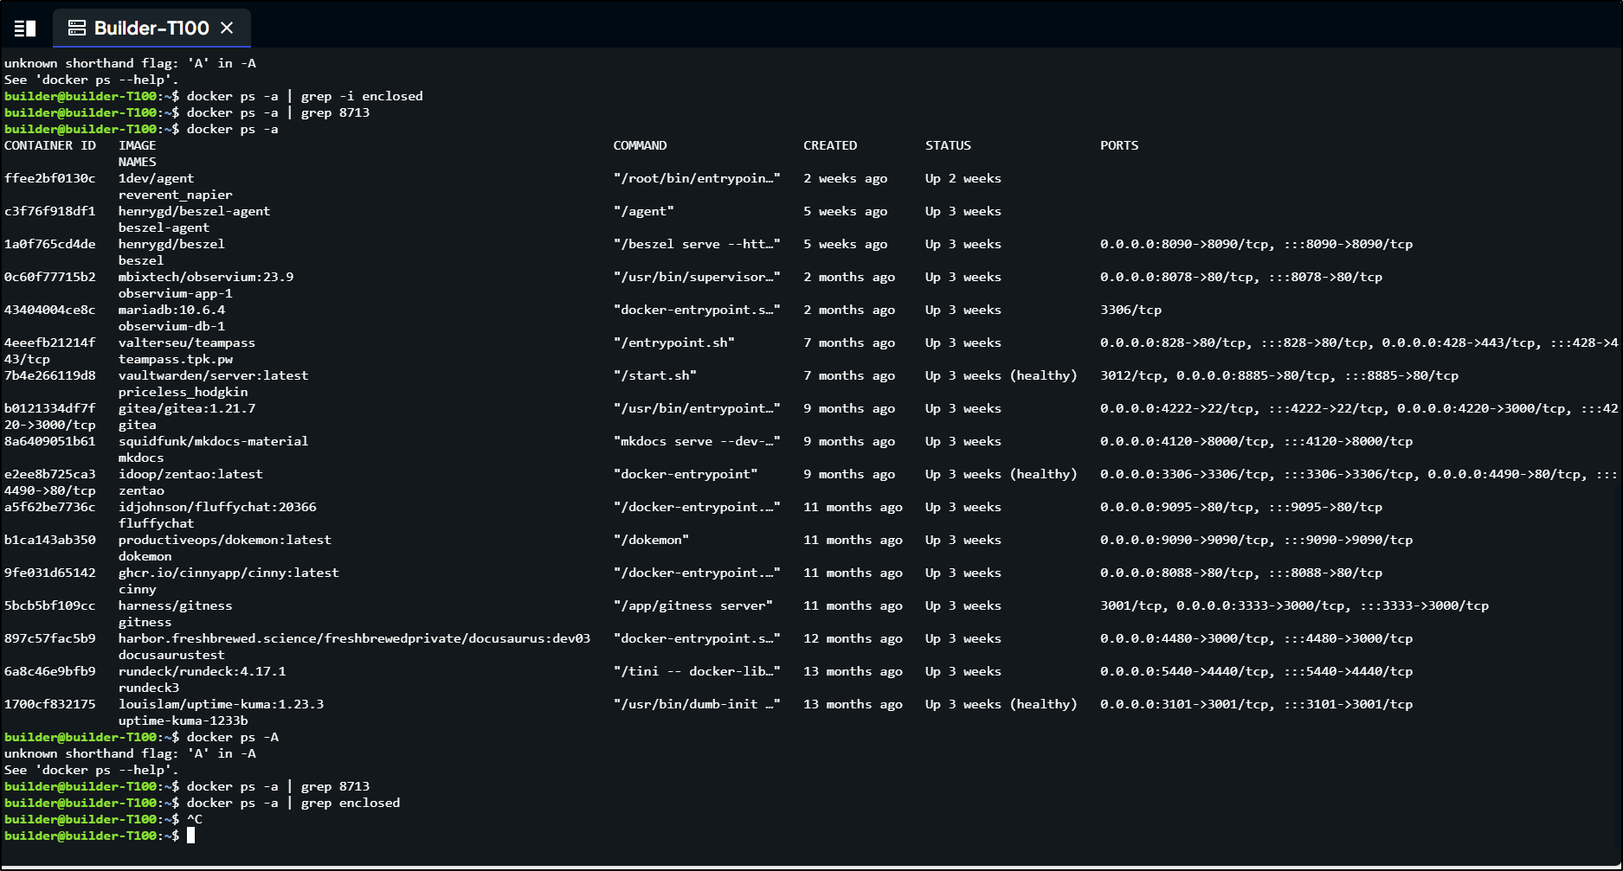Click the image mbixtech/observium:23.9
The width and height of the screenshot is (1623, 871).
coord(206,277)
